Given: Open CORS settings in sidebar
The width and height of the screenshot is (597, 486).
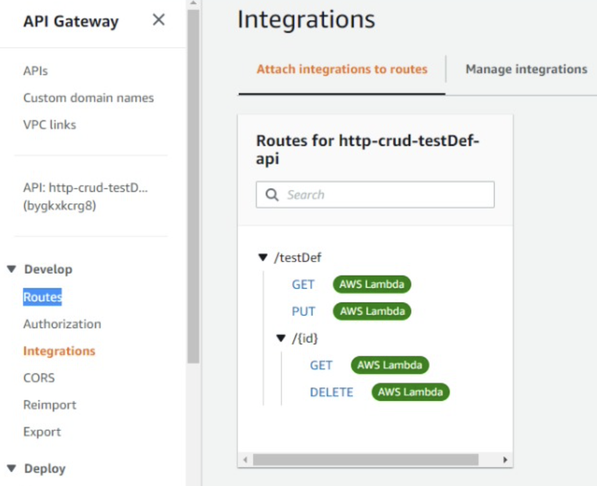Looking at the screenshot, I should 39,378.
